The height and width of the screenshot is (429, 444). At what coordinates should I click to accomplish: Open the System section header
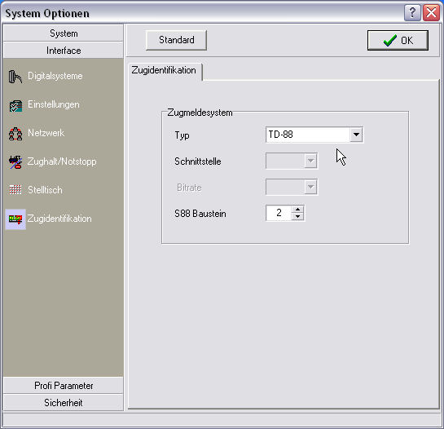pos(64,33)
